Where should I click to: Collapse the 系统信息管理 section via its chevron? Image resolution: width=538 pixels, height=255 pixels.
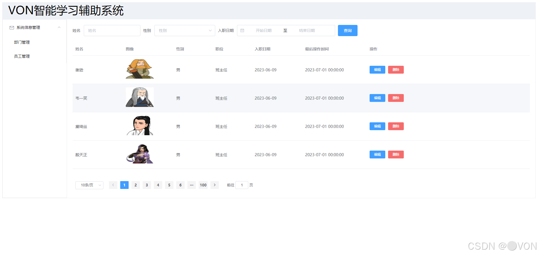[x=59, y=27]
